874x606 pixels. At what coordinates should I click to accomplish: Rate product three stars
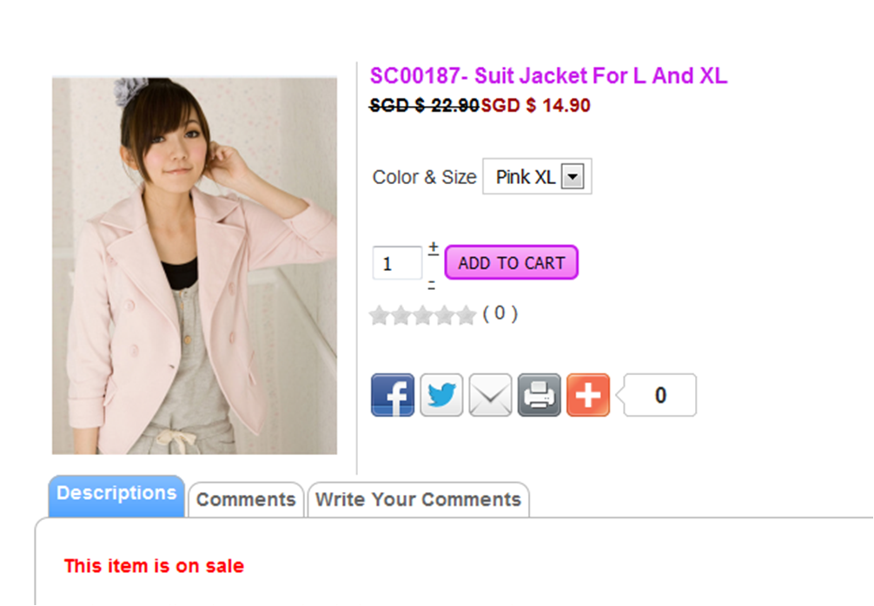coord(422,315)
